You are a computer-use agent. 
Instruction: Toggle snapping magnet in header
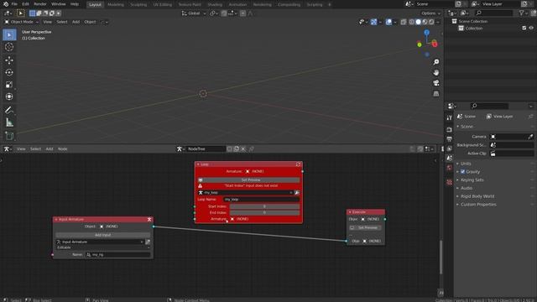tap(224, 13)
